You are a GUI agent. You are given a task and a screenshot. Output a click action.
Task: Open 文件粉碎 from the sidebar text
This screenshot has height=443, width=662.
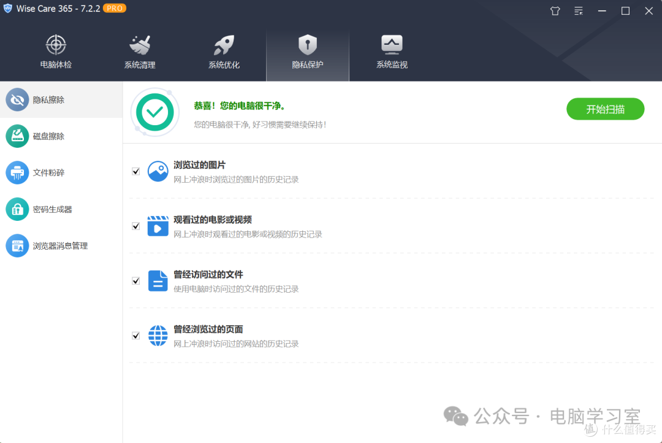[48, 172]
